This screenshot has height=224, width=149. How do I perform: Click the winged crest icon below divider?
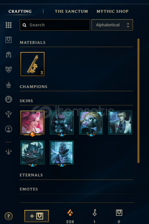click(8, 152)
